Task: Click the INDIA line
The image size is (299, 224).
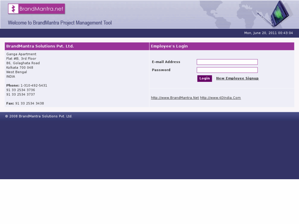Action: click(11, 76)
